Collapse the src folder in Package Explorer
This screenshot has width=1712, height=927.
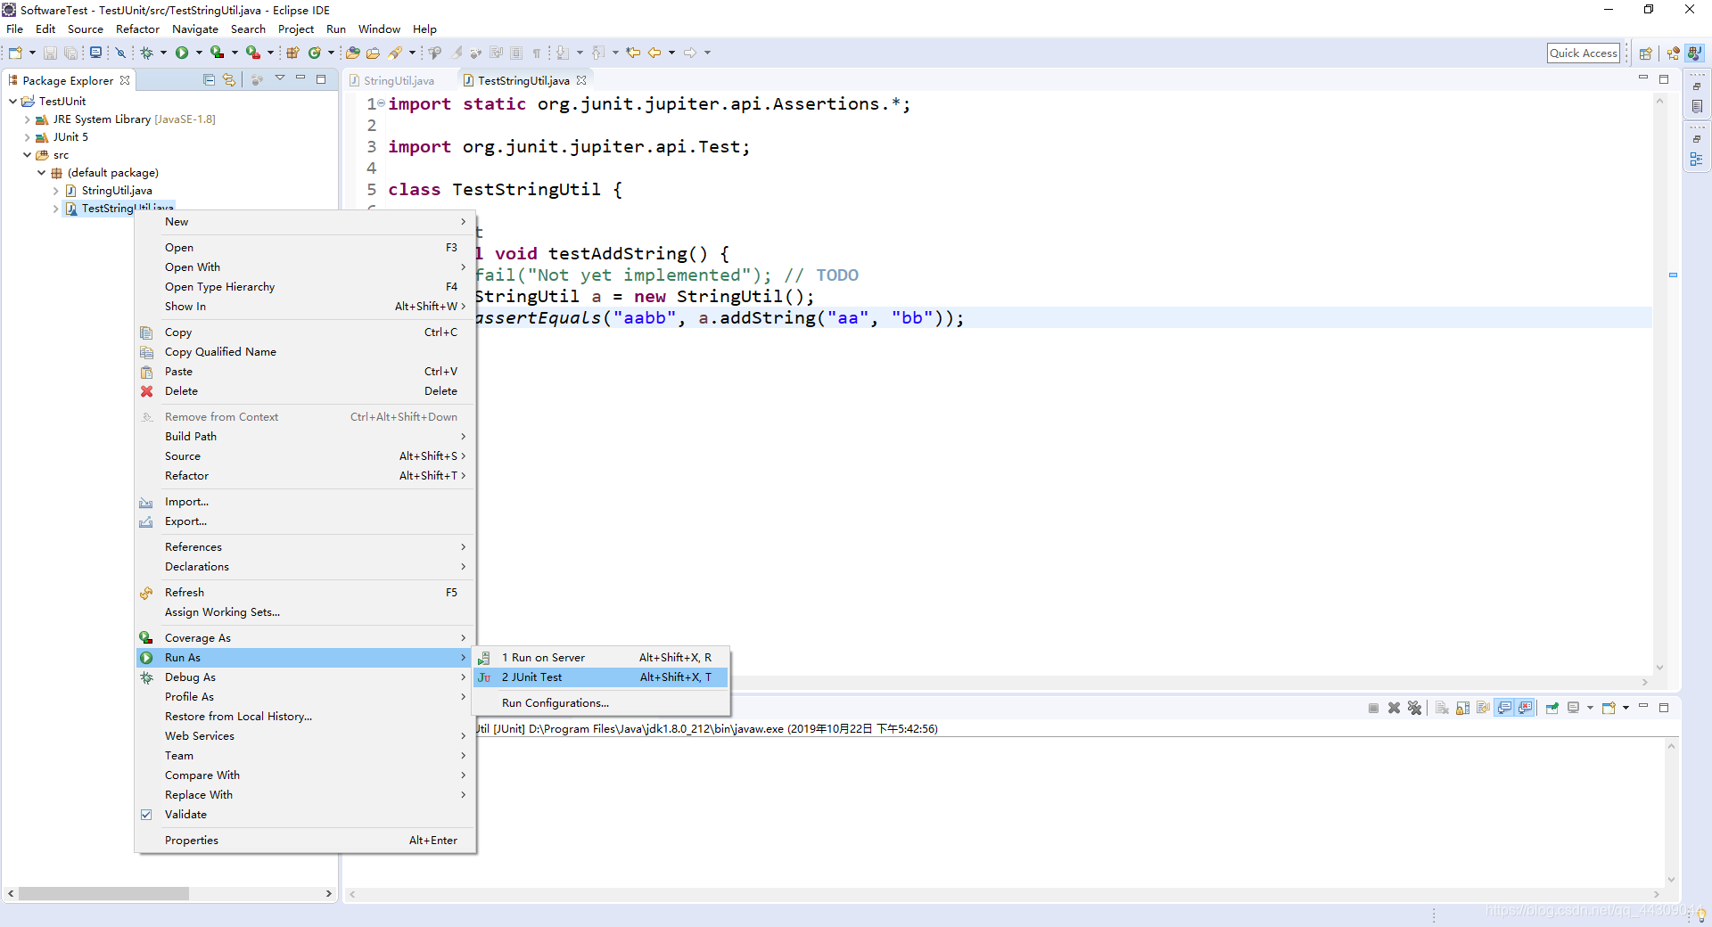pos(28,155)
